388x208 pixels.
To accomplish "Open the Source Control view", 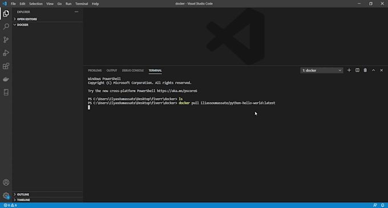I will pyautogui.click(x=6, y=39).
